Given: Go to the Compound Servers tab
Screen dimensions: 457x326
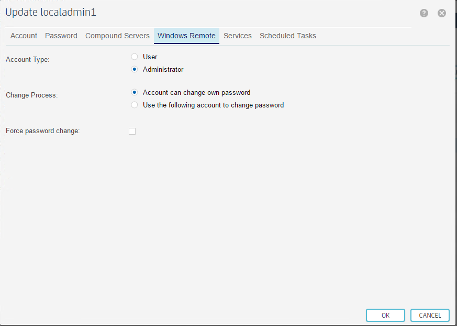Looking at the screenshot, I should pyautogui.click(x=117, y=36).
